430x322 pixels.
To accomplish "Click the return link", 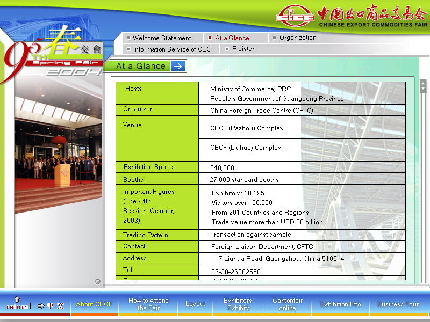I will (x=17, y=306).
